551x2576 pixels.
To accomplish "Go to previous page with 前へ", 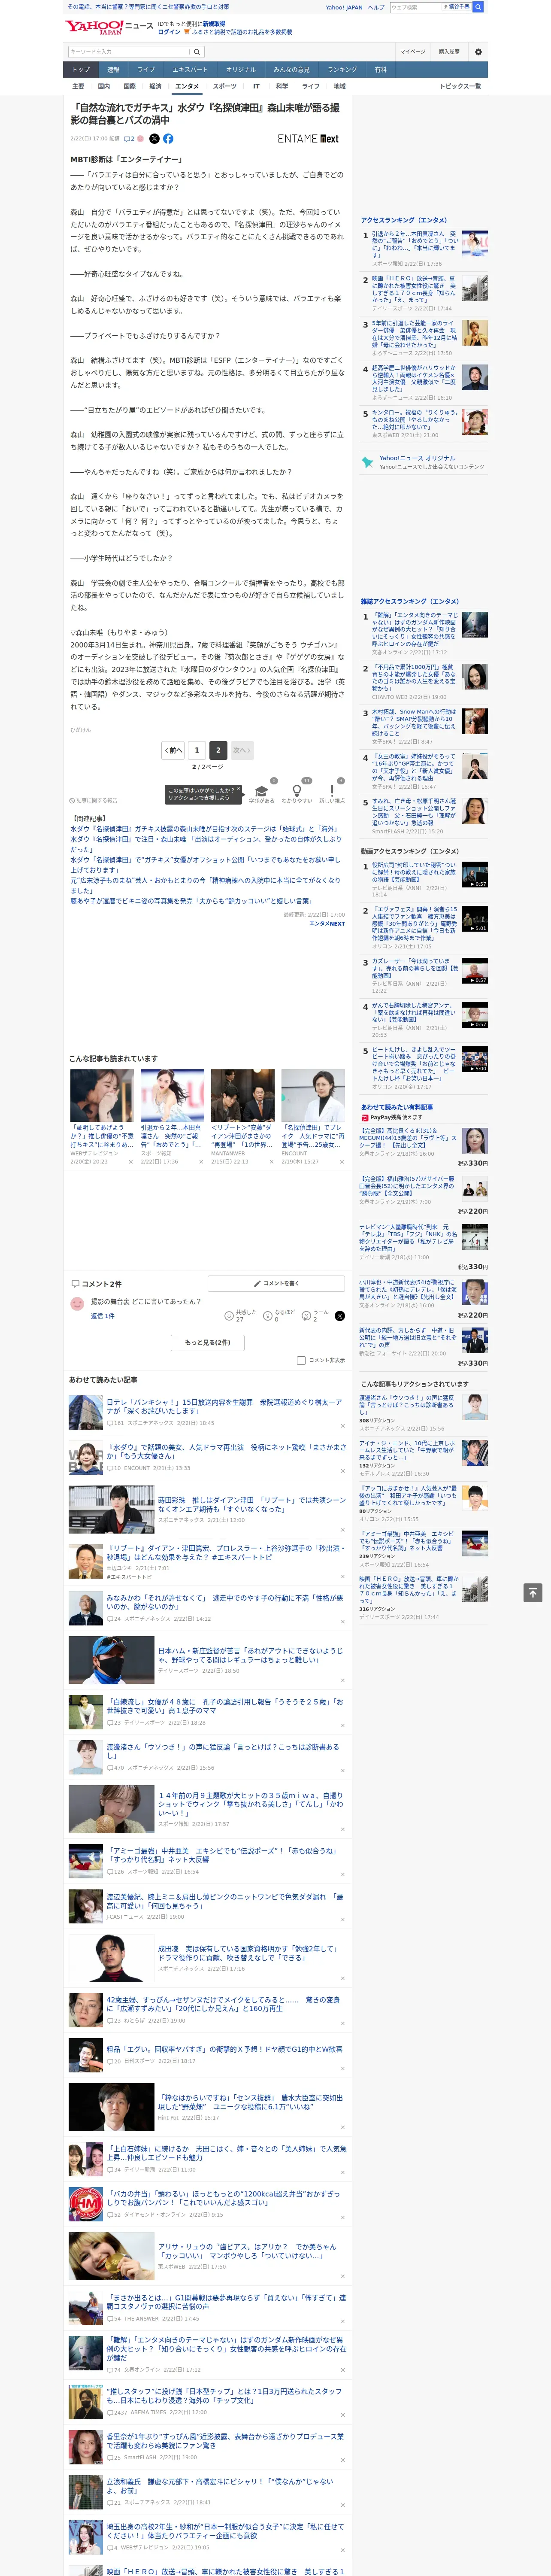I will coord(173,750).
